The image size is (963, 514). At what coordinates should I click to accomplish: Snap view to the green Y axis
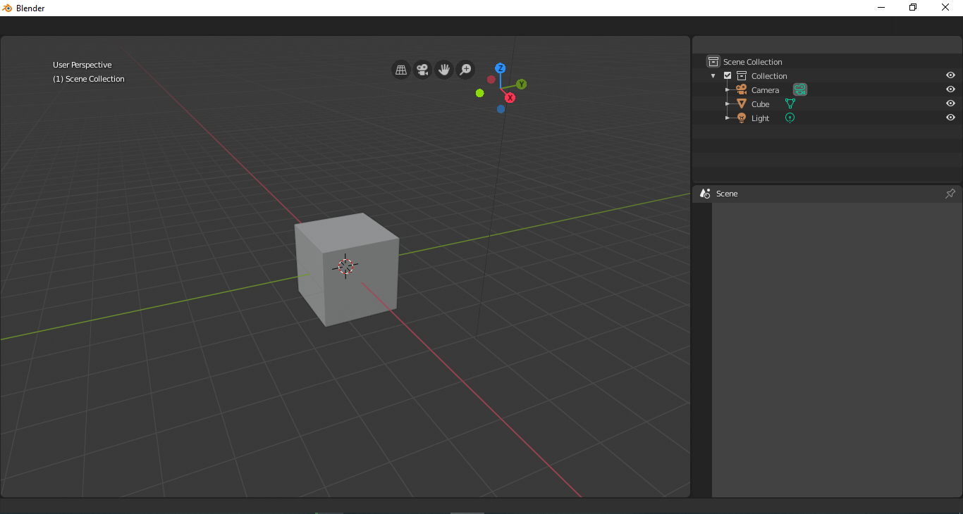click(522, 84)
